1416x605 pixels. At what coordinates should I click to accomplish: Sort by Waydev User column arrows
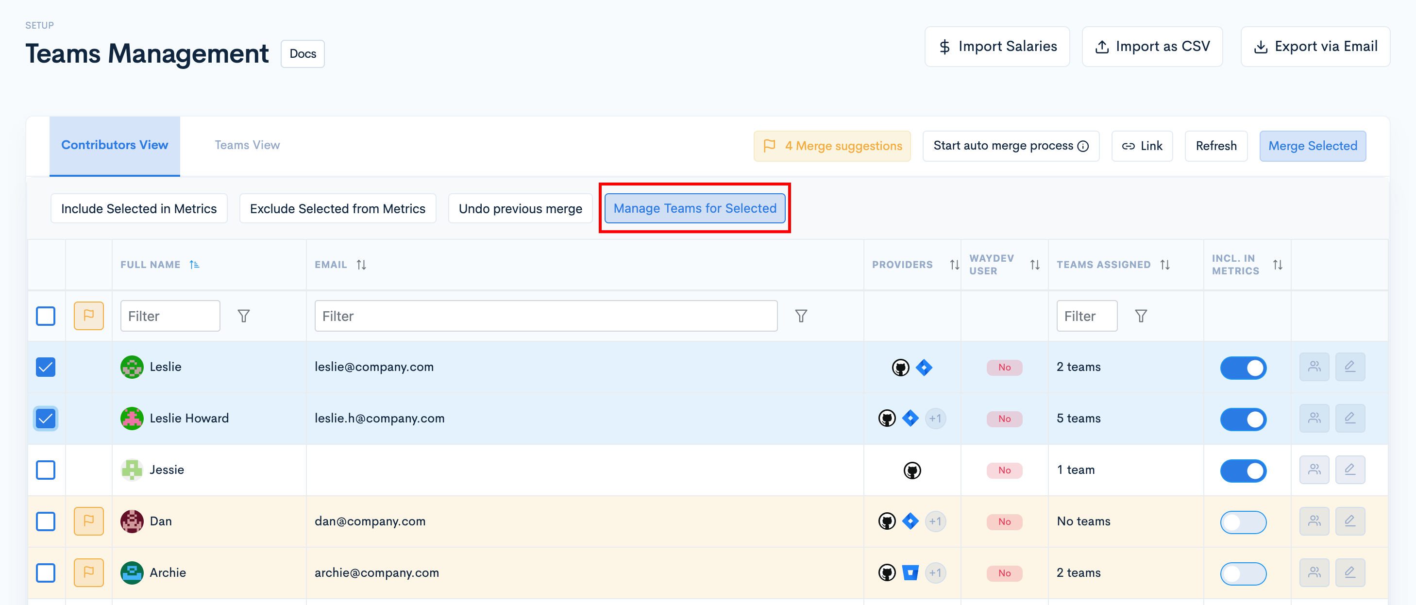click(x=1035, y=265)
